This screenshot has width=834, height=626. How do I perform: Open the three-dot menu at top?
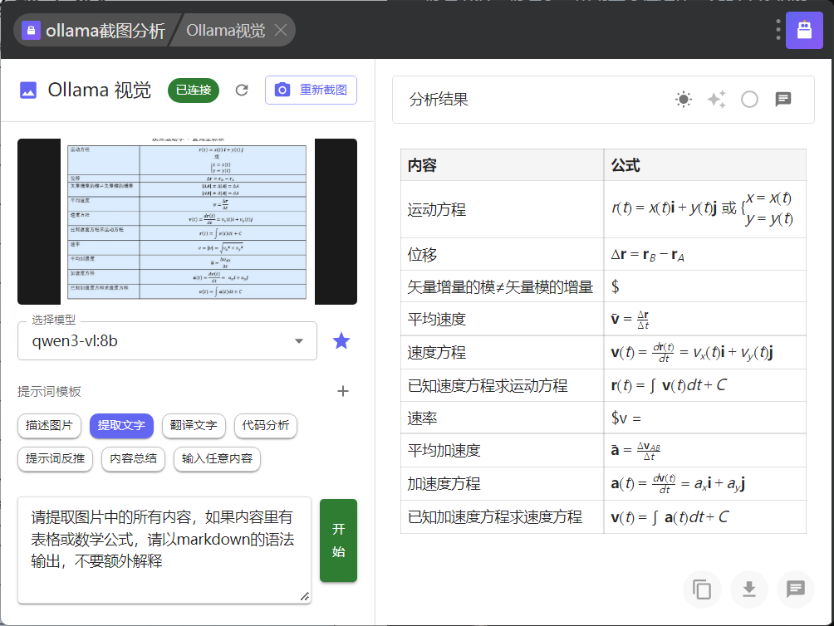point(778,30)
